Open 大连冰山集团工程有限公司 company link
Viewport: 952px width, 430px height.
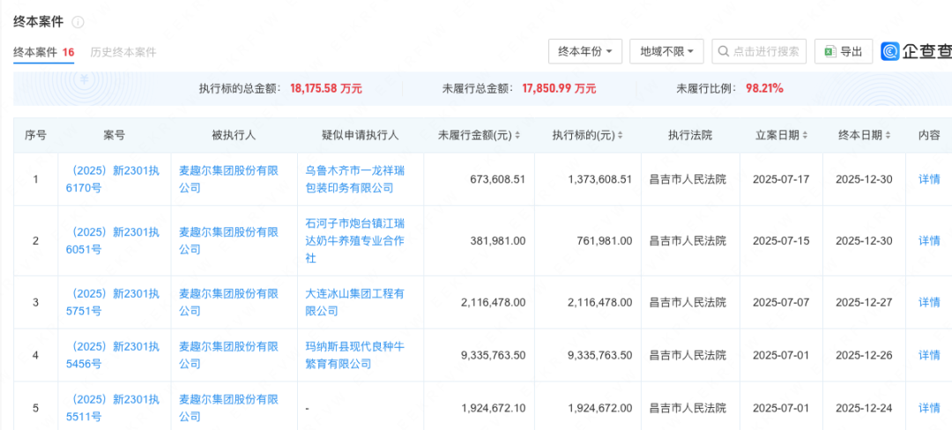353,301
